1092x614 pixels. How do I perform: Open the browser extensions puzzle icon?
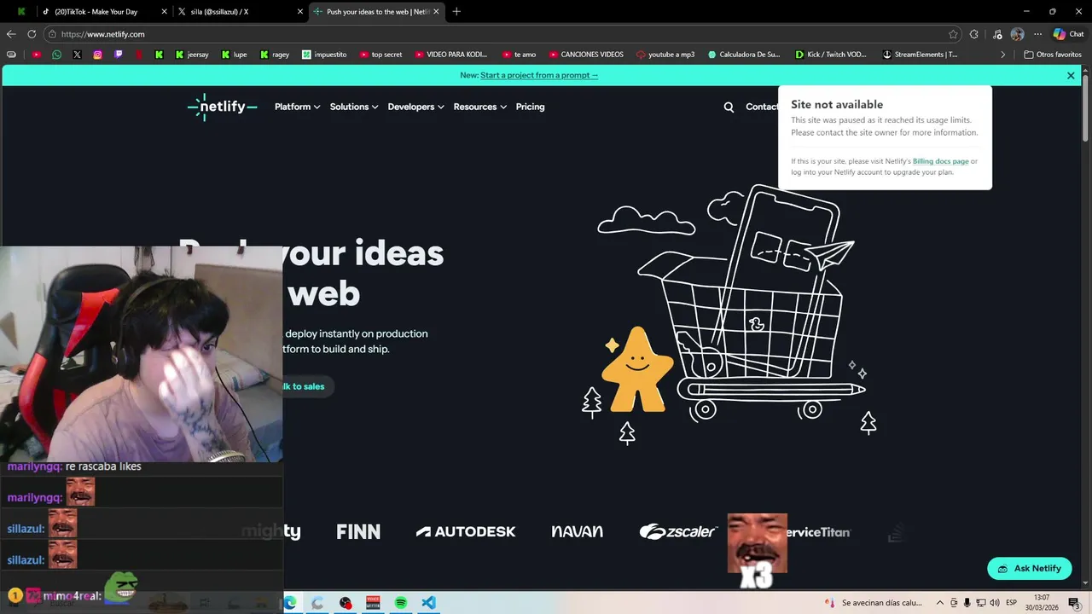[974, 34]
